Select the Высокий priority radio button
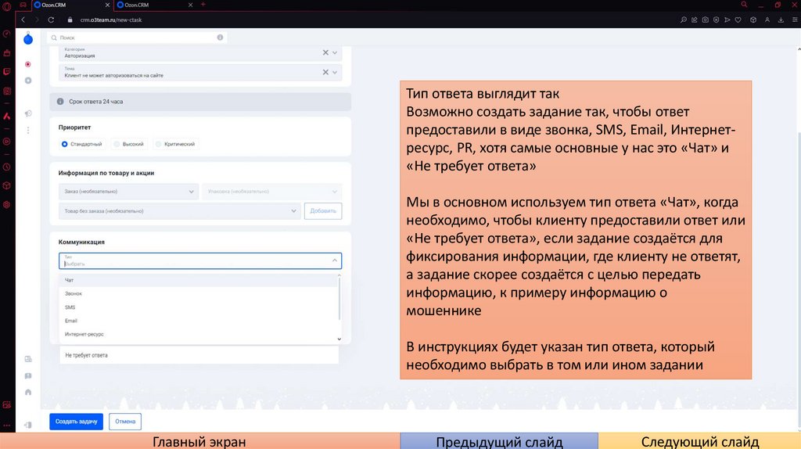Screen dimensions: 801x449 click(x=117, y=144)
